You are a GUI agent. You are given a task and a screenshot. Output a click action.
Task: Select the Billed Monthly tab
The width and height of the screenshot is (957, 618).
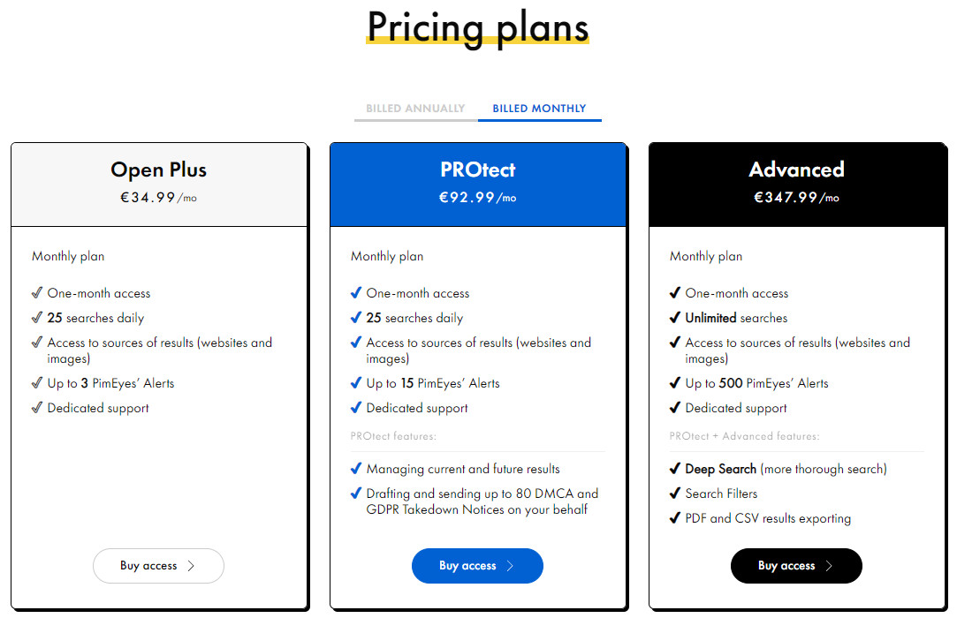point(539,109)
